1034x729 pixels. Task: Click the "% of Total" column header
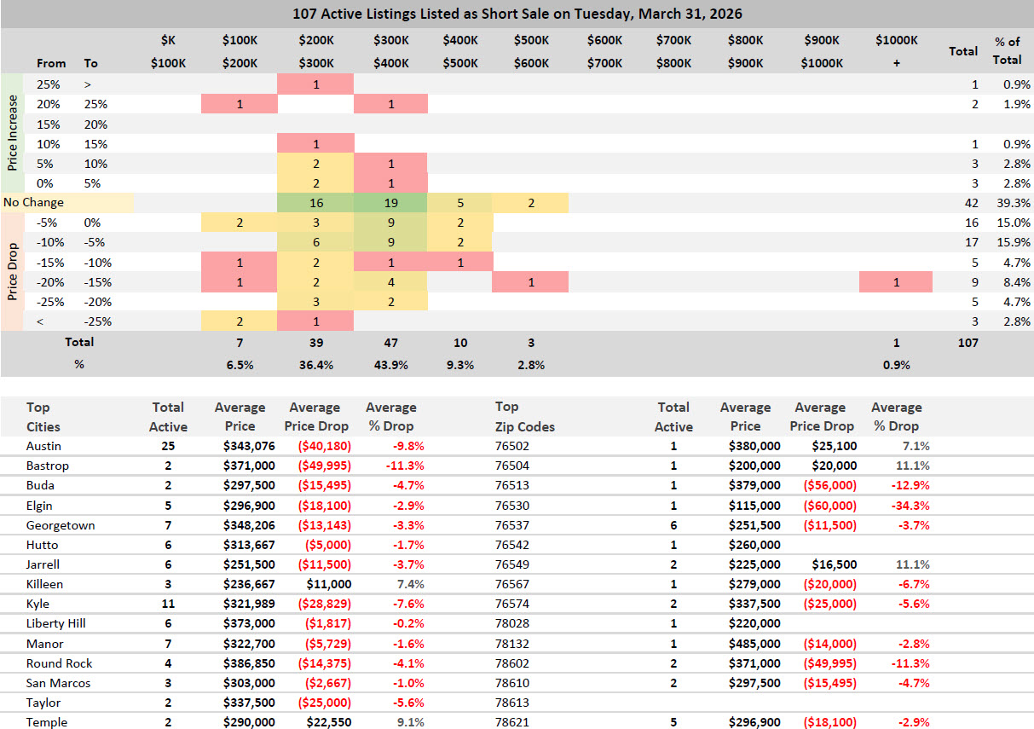pos(1007,51)
